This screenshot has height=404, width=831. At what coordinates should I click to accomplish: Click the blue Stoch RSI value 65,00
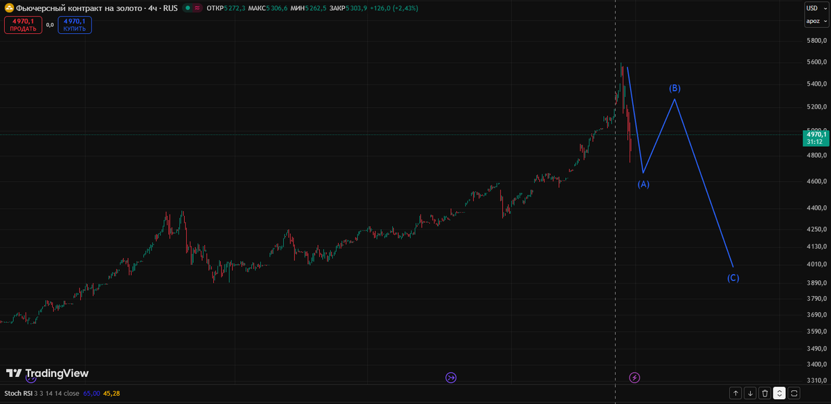point(91,393)
